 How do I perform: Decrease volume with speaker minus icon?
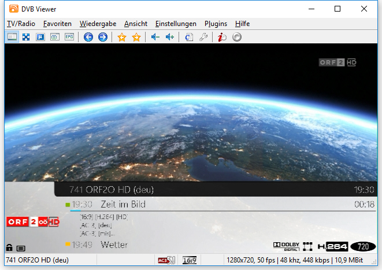tap(155, 37)
